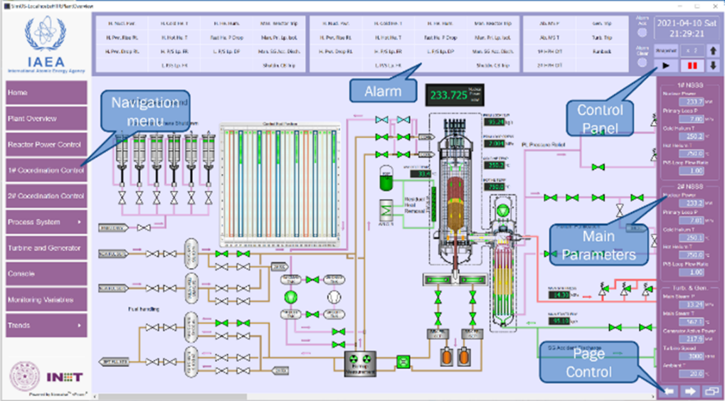
Task: Select 1# Coordination Control menu item
Action: (46, 171)
